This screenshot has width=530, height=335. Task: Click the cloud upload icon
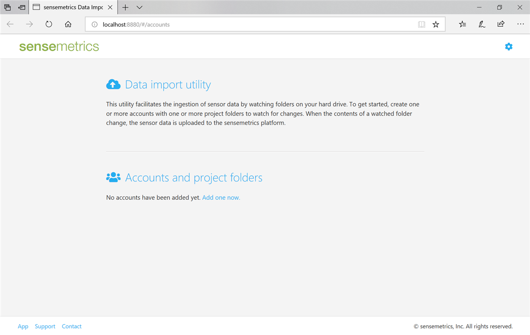113,84
